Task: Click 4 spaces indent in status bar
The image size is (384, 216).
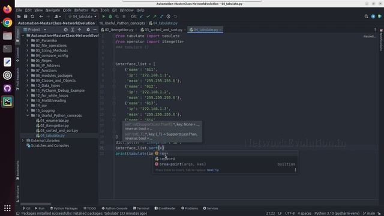Action: pyautogui.click(x=304, y=214)
